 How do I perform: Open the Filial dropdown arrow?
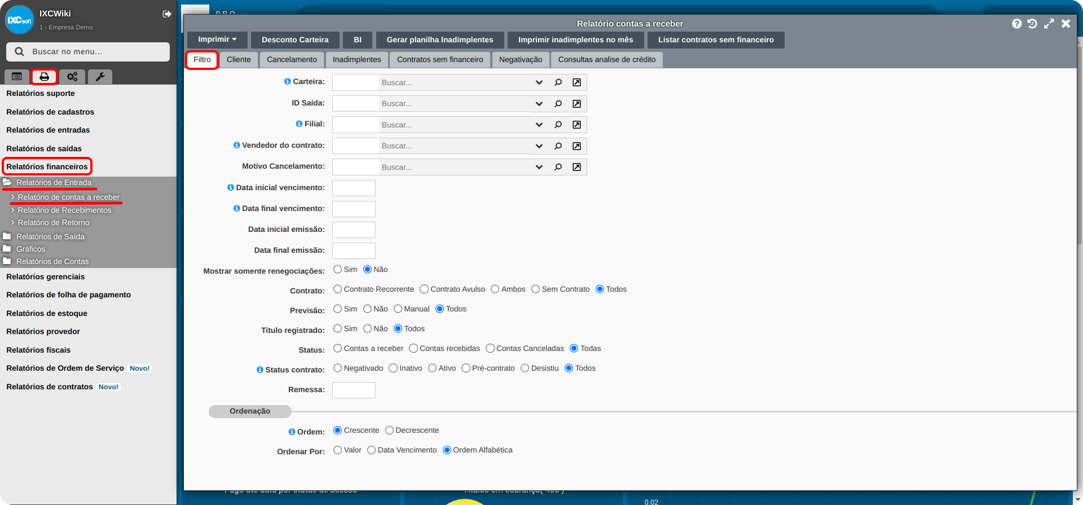pos(539,125)
